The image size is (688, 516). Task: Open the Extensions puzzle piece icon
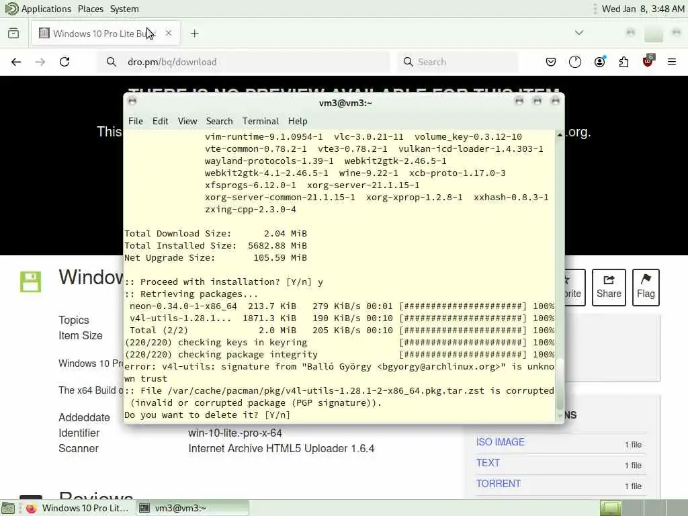(x=623, y=62)
